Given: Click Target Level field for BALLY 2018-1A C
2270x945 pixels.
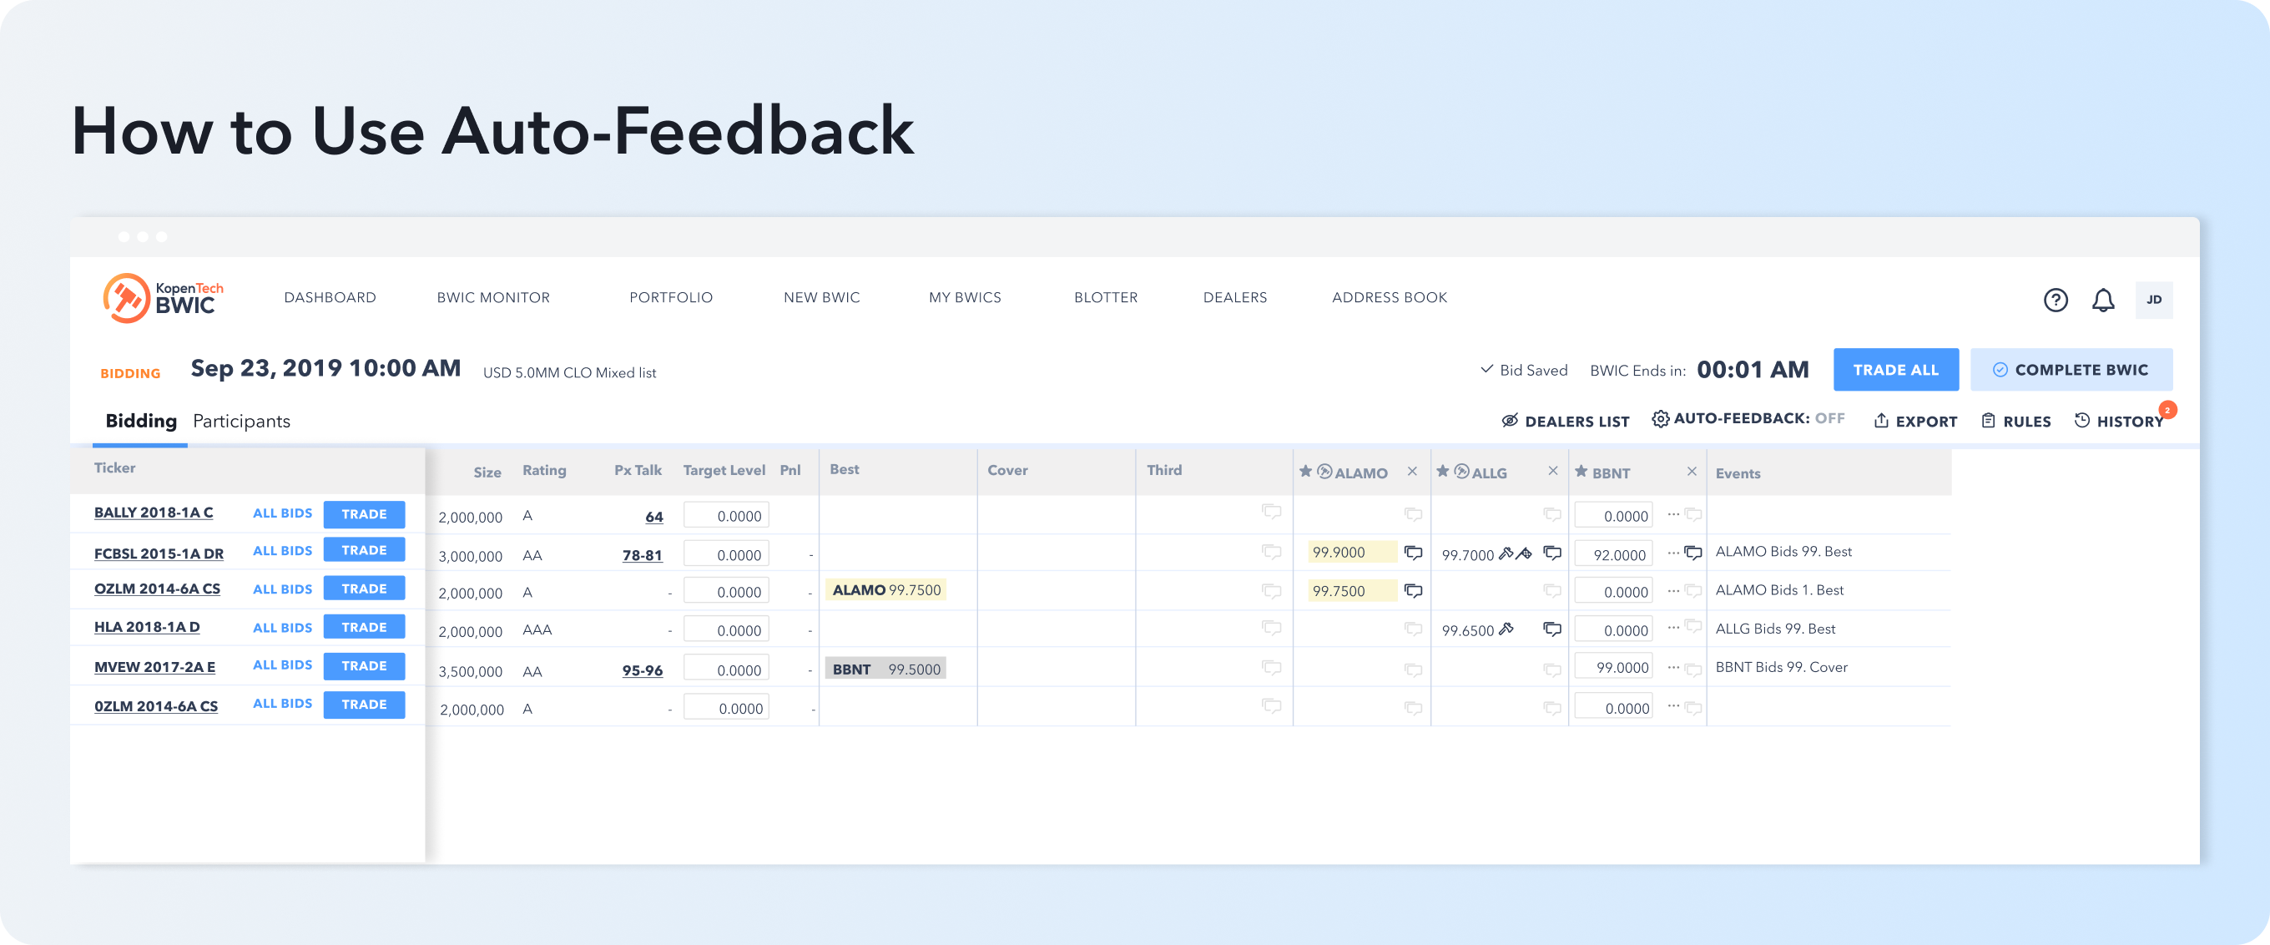Looking at the screenshot, I should point(725,516).
